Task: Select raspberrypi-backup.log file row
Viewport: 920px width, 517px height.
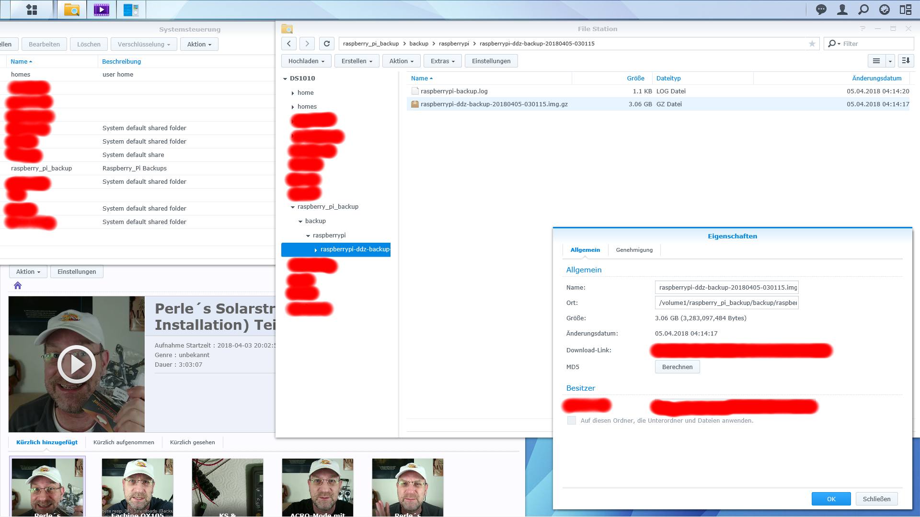Action: coord(454,91)
